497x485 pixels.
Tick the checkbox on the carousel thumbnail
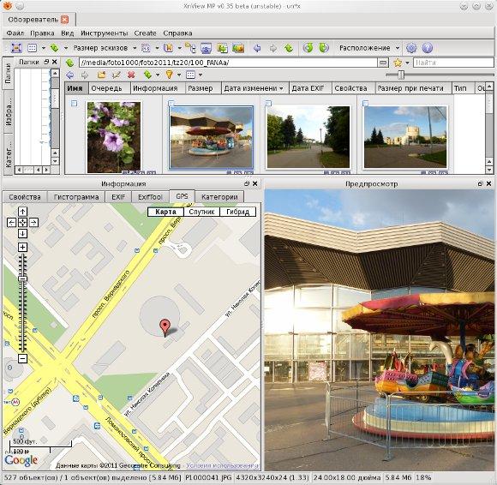pyautogui.click(x=171, y=104)
